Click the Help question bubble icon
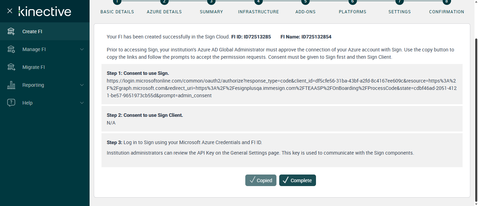Viewport: 478px width, 206px height. (x=11, y=103)
